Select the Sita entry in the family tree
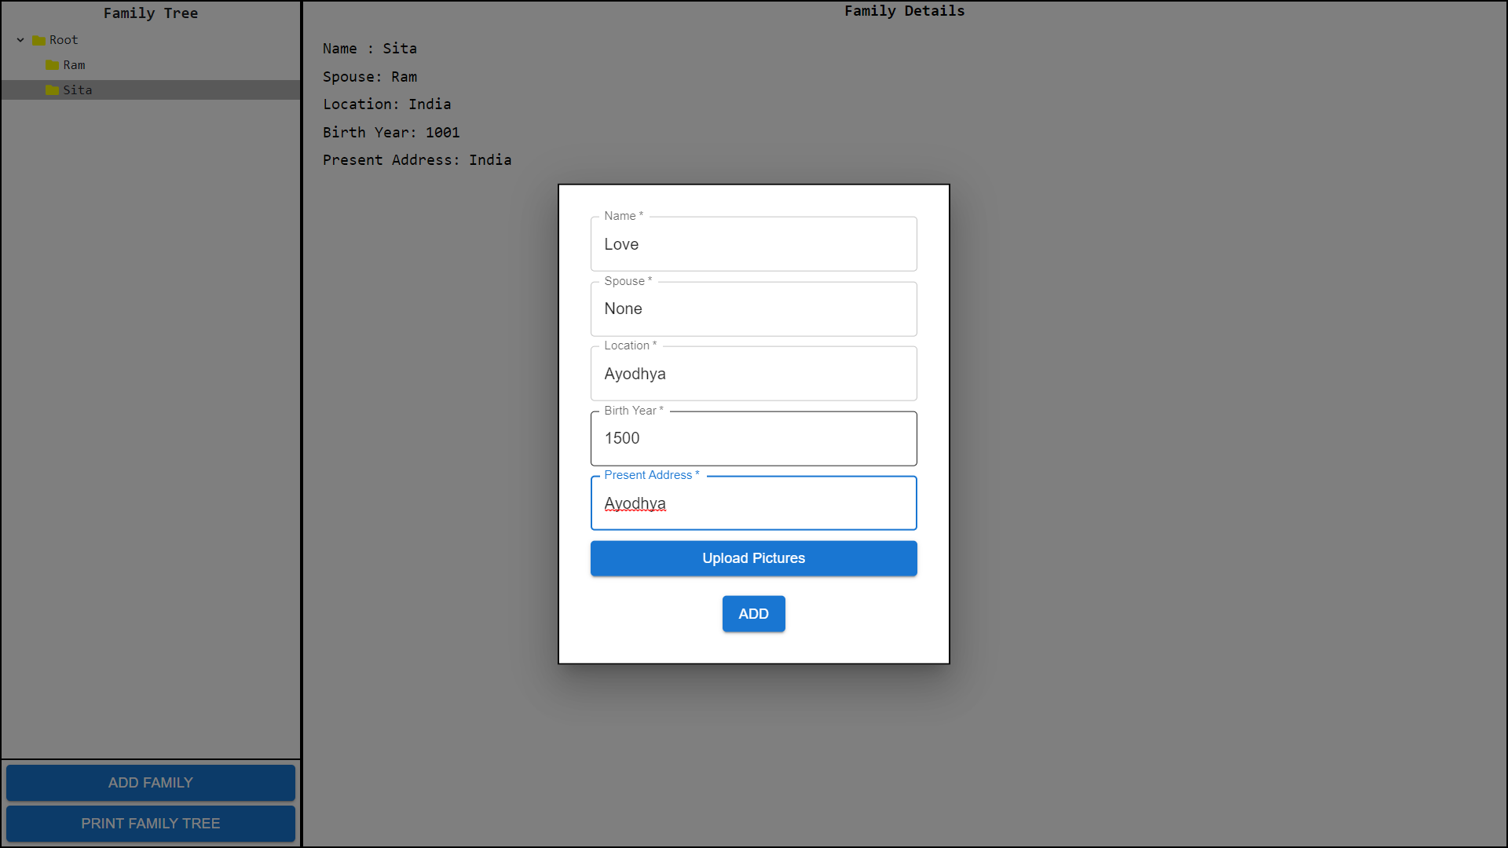 tap(78, 90)
